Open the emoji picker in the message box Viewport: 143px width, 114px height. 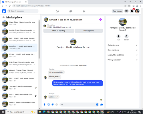[97, 105]
